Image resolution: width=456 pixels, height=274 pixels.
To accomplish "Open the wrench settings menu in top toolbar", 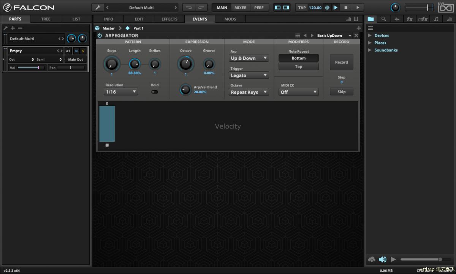I will click(98, 8).
